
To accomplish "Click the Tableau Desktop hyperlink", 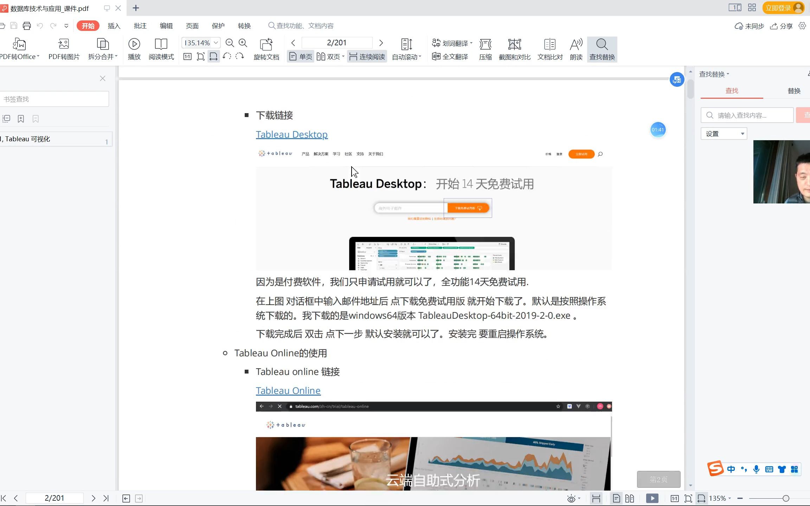I will pos(292,134).
